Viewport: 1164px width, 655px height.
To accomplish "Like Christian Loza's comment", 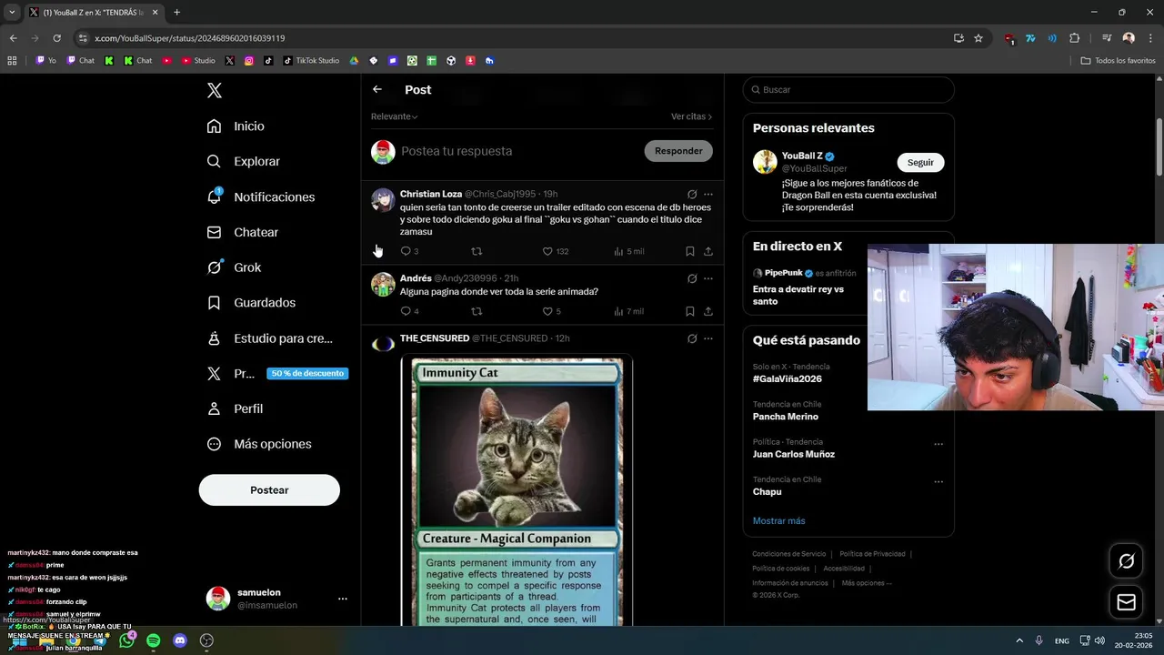I will click(555, 251).
